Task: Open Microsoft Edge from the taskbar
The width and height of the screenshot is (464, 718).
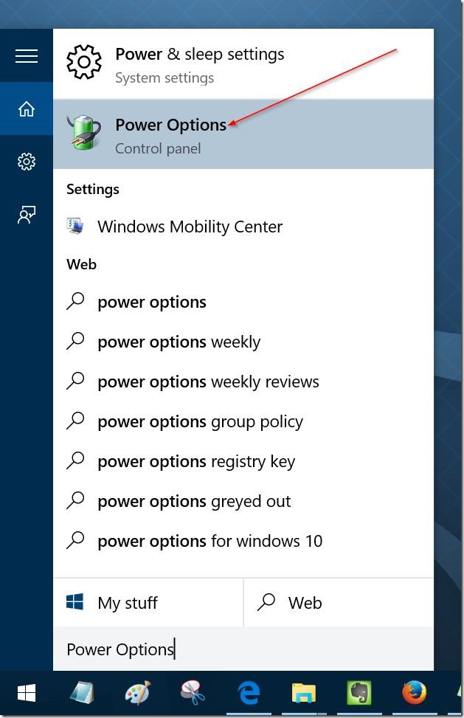Action: coord(249,693)
